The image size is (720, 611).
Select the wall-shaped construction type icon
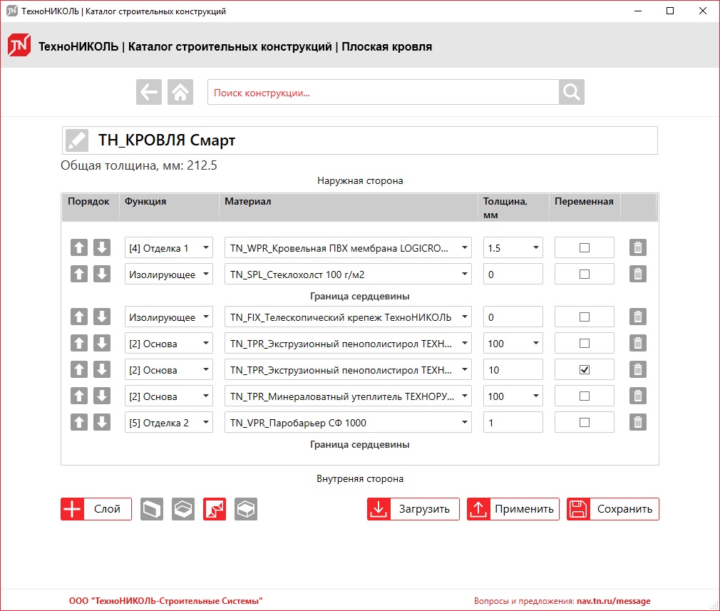[152, 509]
